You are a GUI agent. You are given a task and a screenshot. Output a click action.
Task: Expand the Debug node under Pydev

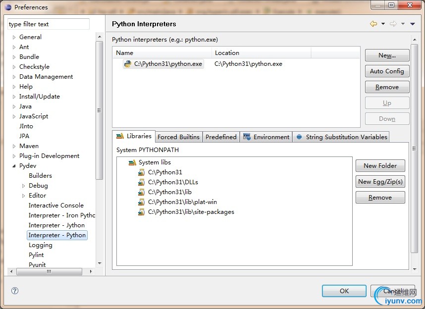click(x=24, y=186)
